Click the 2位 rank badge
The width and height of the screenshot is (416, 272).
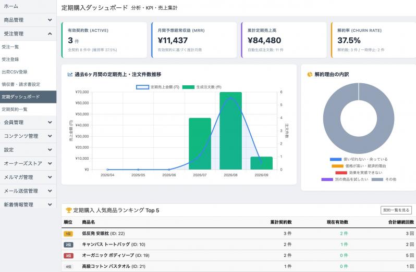[x=68, y=245]
